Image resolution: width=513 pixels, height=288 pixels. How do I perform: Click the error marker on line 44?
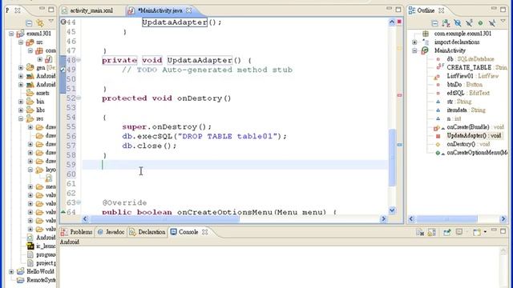pos(63,22)
